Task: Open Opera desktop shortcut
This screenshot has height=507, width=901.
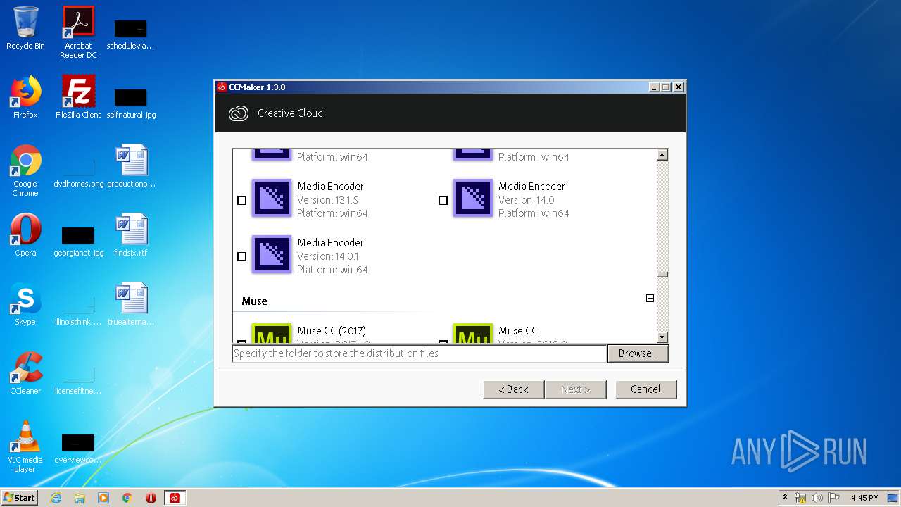Action: [25, 235]
